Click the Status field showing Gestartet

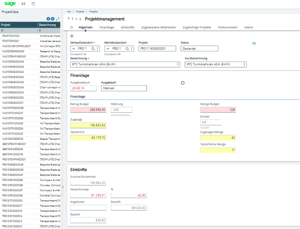(x=199, y=49)
